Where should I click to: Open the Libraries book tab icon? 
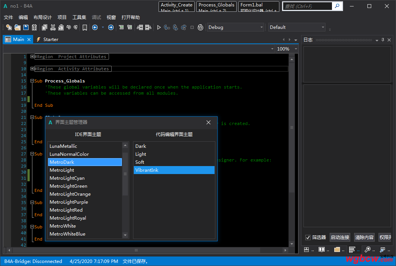[x=322, y=249]
